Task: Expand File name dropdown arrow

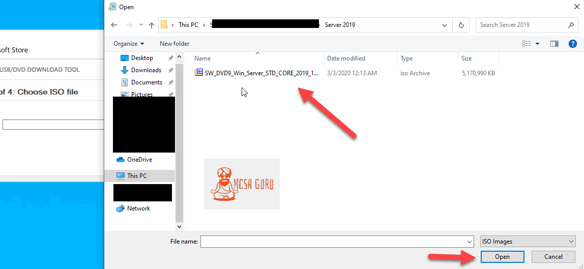Action: 470,242
